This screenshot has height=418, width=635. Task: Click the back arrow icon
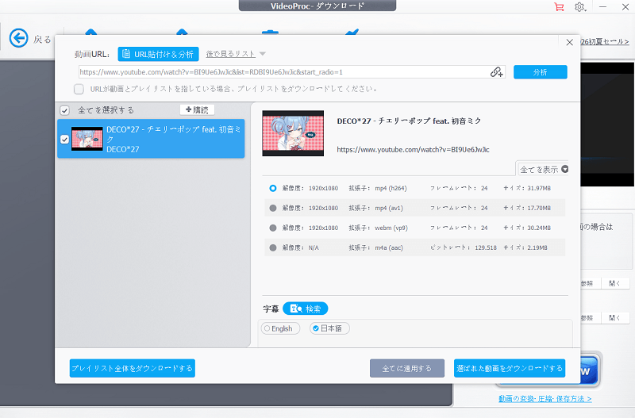point(18,38)
